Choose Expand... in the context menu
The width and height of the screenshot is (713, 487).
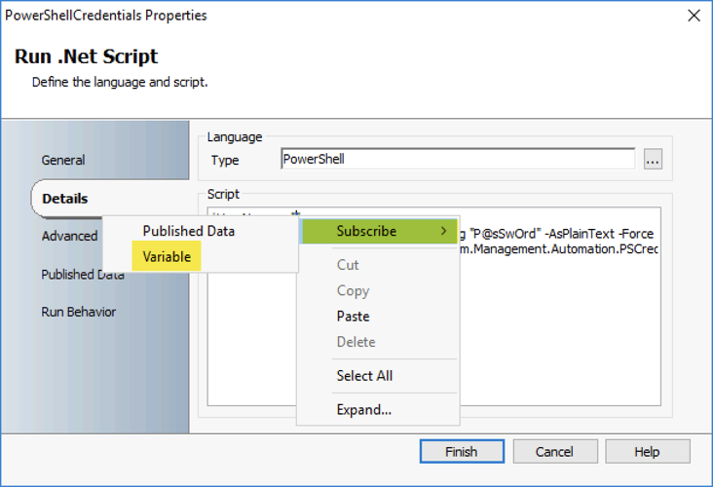coord(363,410)
